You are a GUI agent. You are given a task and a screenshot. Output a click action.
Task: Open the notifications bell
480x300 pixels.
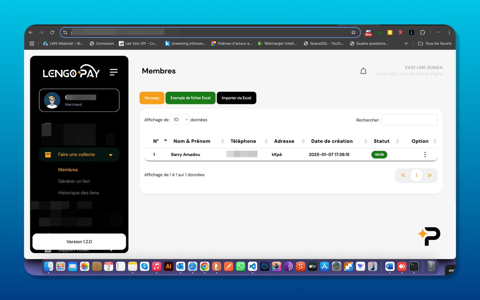(x=363, y=71)
